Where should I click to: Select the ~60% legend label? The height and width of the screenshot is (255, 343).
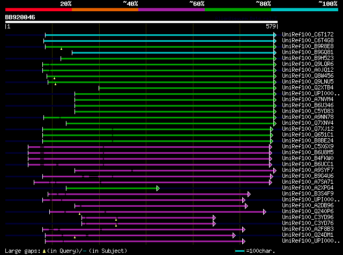[x=197, y=4]
